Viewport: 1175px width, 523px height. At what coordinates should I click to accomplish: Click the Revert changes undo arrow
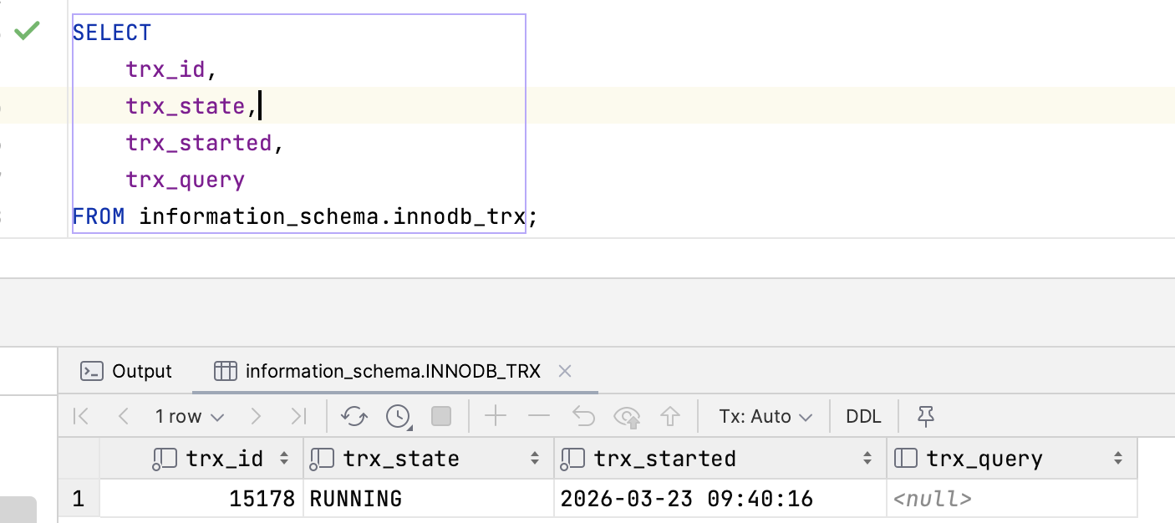pyautogui.click(x=582, y=416)
